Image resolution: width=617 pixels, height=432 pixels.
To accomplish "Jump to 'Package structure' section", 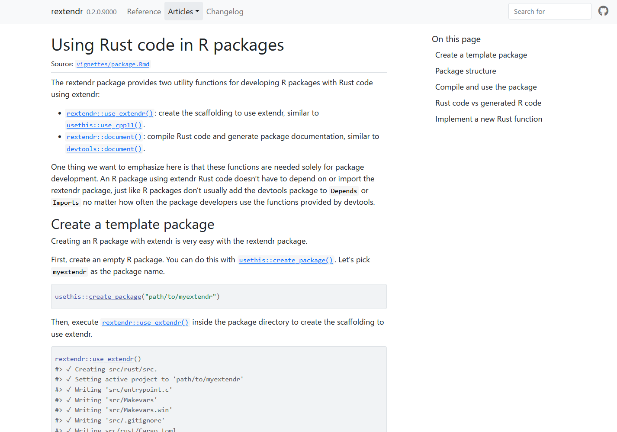I will pyautogui.click(x=465, y=71).
